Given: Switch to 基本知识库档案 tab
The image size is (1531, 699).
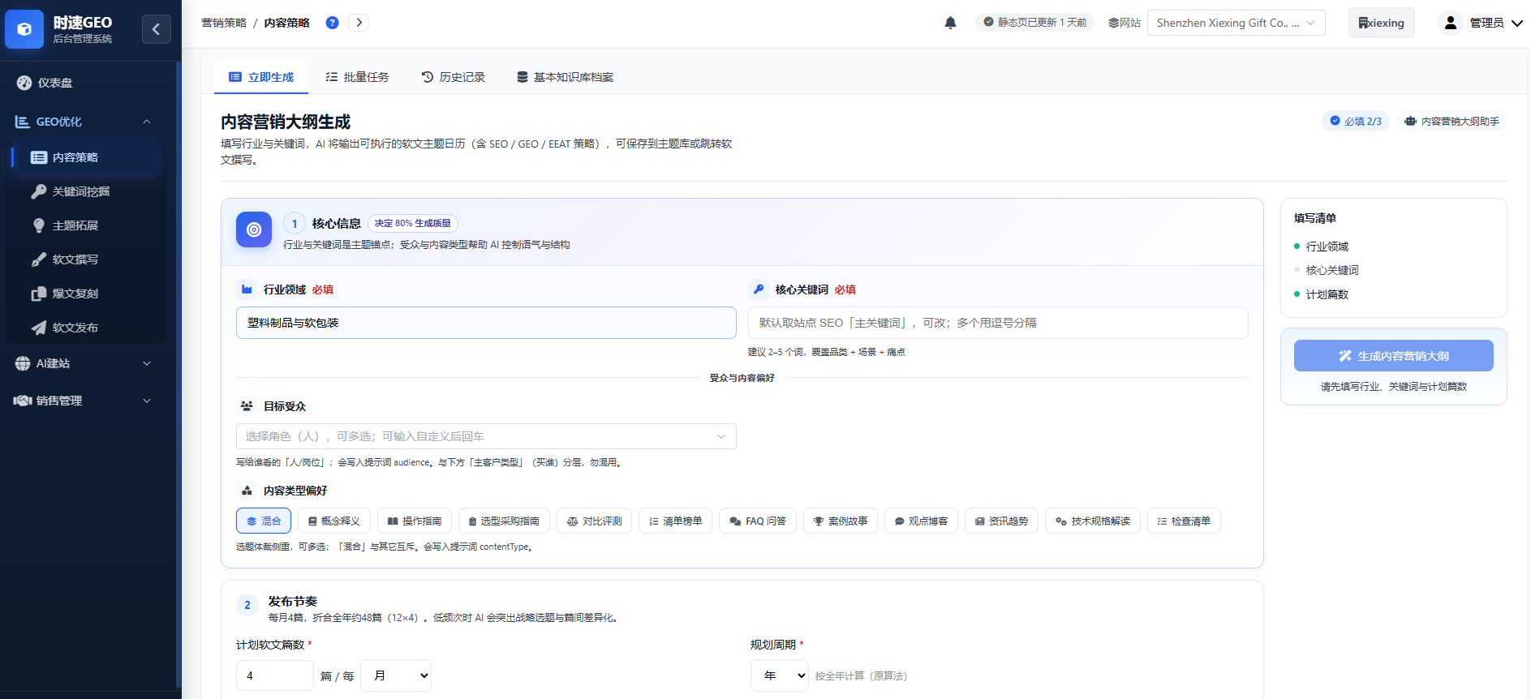Looking at the screenshot, I should click(x=565, y=77).
